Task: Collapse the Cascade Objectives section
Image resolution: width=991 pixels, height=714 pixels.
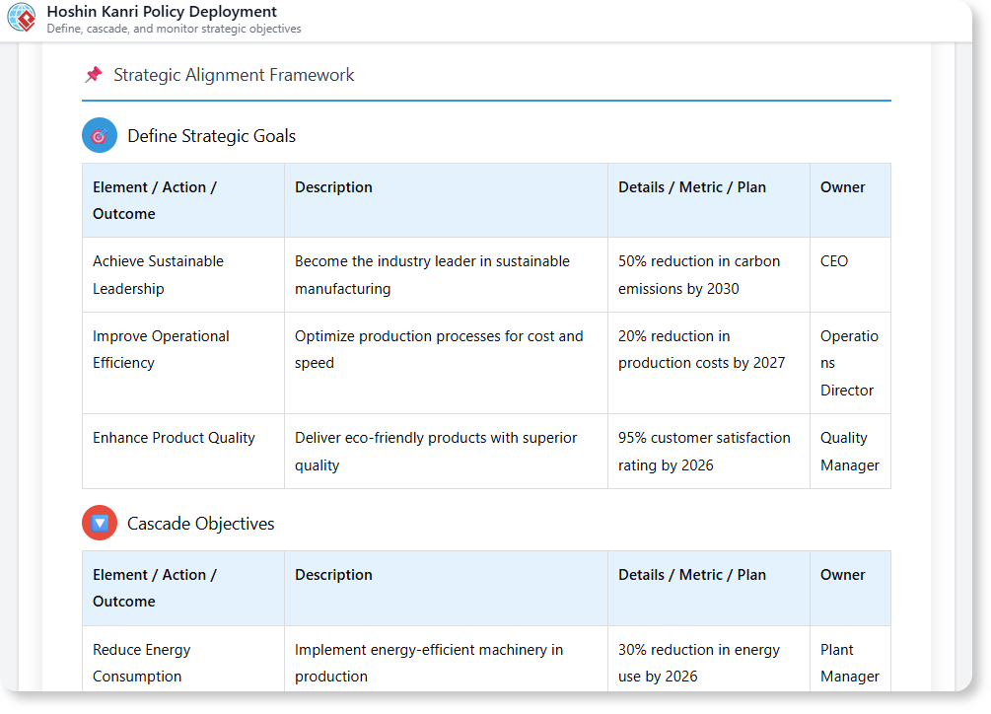Action: coord(200,523)
